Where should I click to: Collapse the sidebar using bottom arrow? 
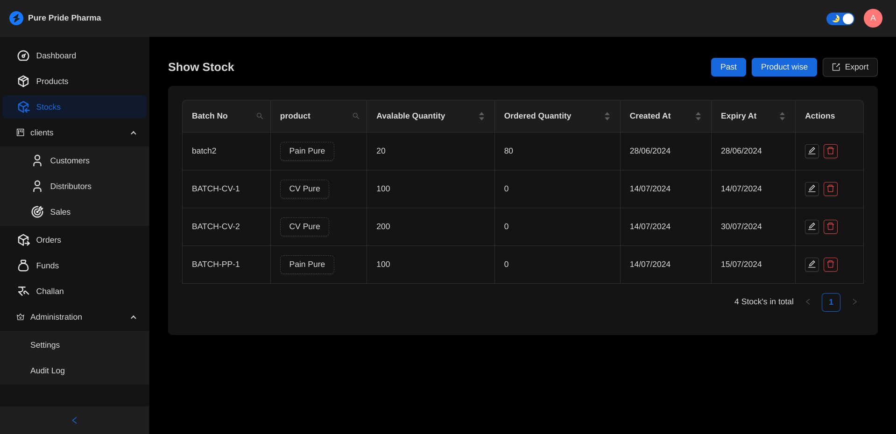75,420
